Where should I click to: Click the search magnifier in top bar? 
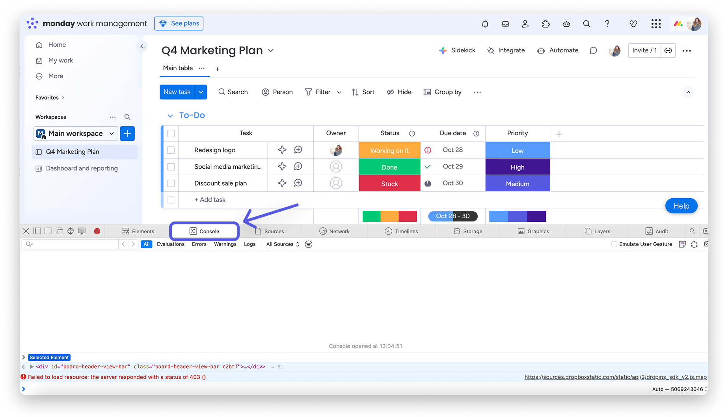click(586, 24)
